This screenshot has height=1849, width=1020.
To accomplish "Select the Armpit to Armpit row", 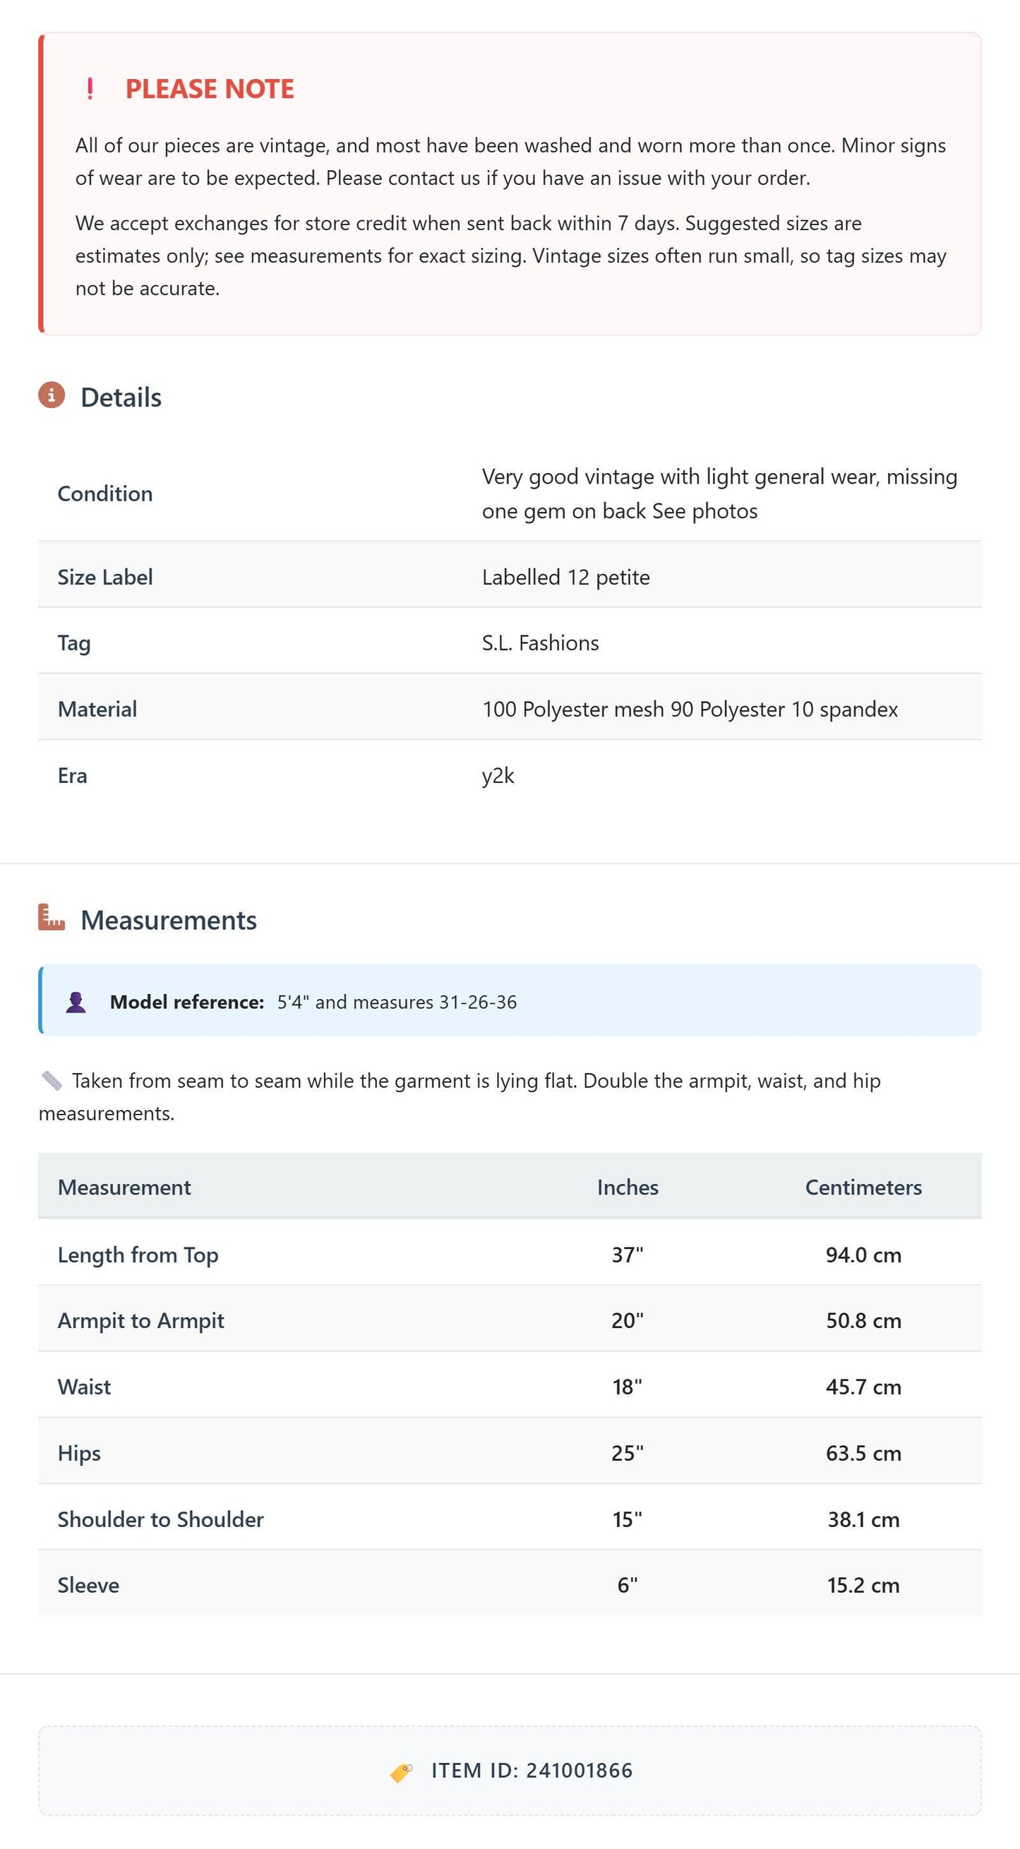I will [x=510, y=1320].
